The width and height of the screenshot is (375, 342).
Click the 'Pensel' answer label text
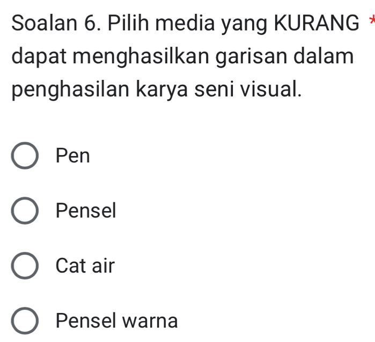pos(86,211)
